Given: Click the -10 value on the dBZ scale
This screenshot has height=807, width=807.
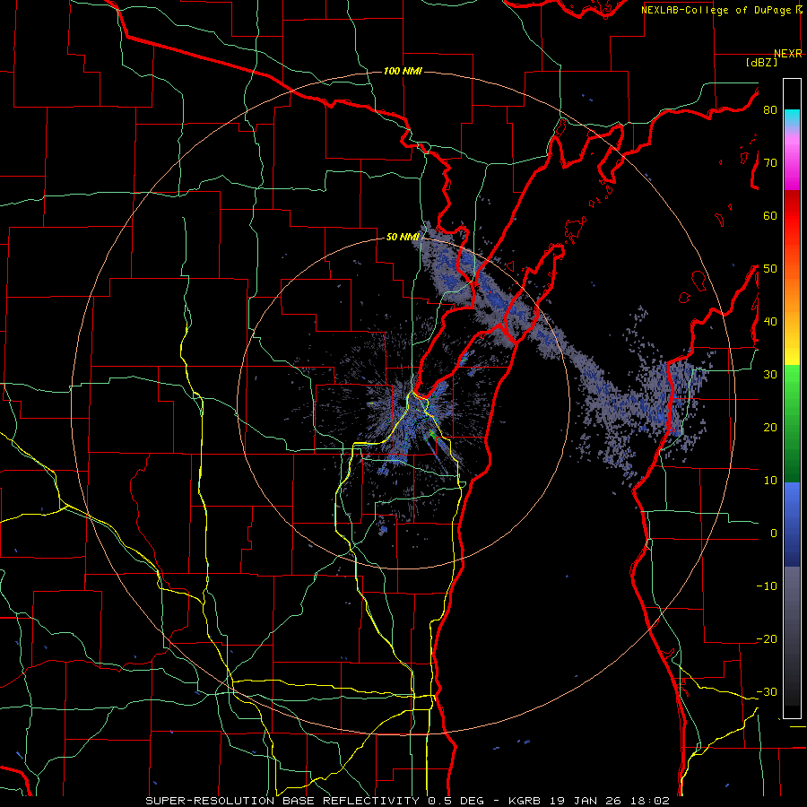Looking at the screenshot, I should point(767,586).
